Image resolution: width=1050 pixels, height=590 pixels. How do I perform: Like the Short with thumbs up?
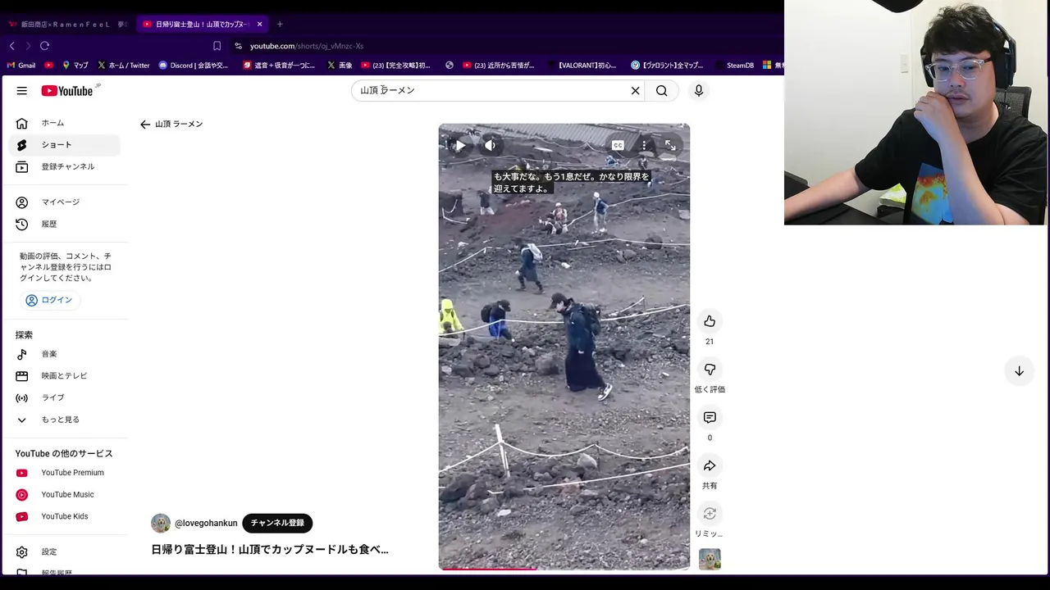tap(710, 321)
